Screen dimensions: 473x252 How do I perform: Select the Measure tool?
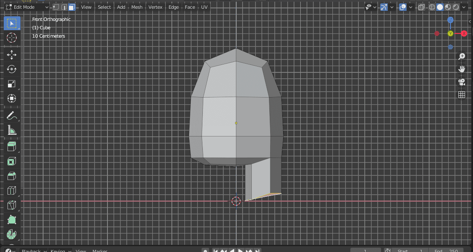(x=12, y=130)
